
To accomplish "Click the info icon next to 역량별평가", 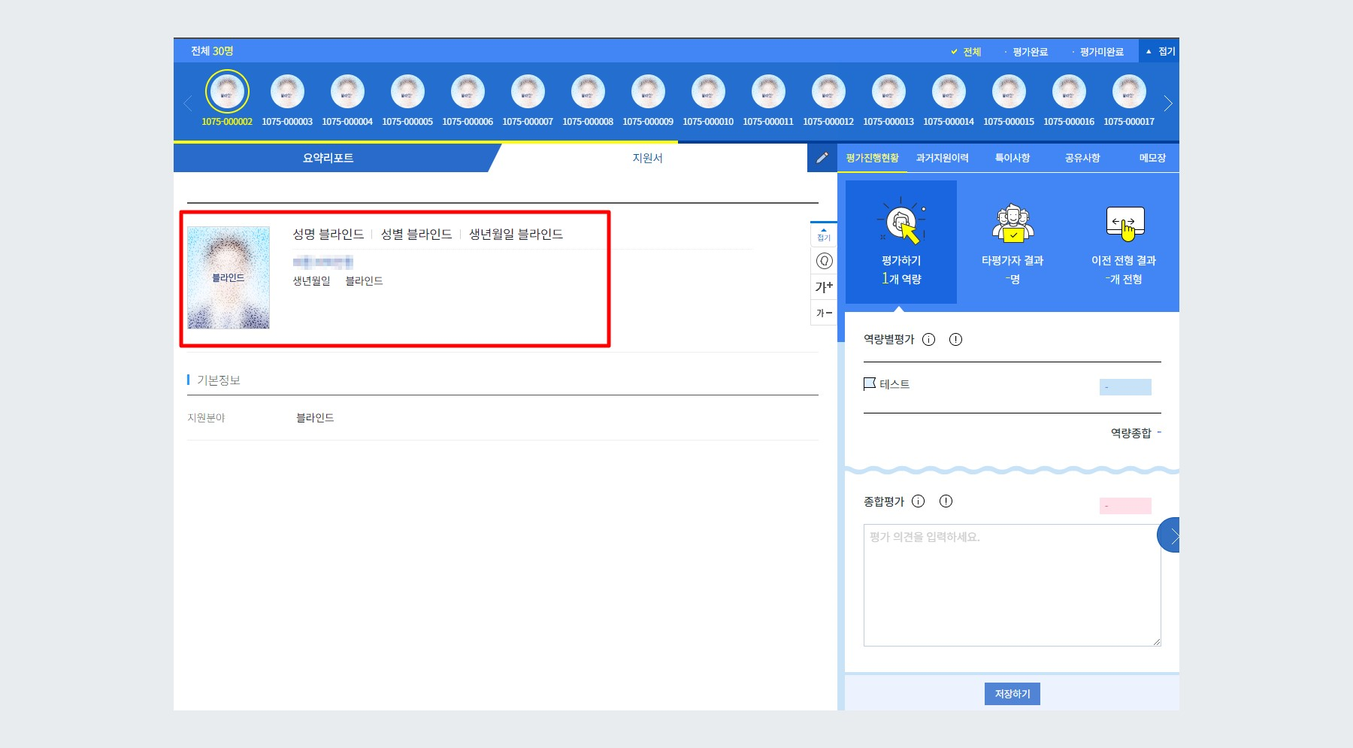I will point(929,340).
